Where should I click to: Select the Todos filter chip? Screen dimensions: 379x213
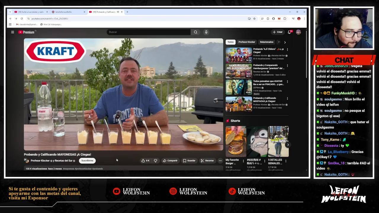(x=230, y=42)
